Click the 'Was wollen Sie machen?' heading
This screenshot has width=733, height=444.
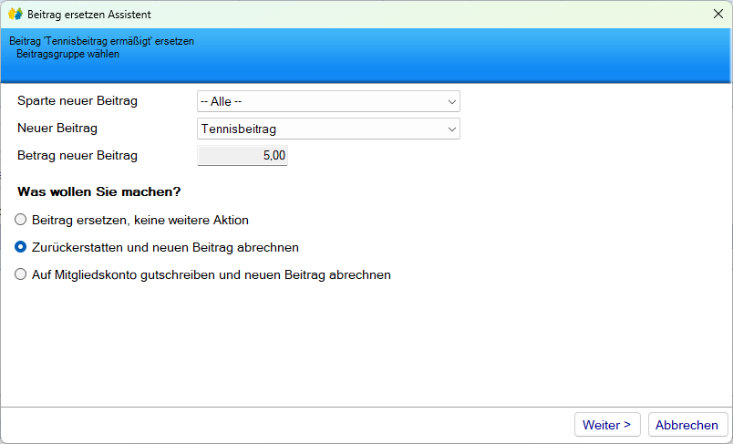point(98,192)
